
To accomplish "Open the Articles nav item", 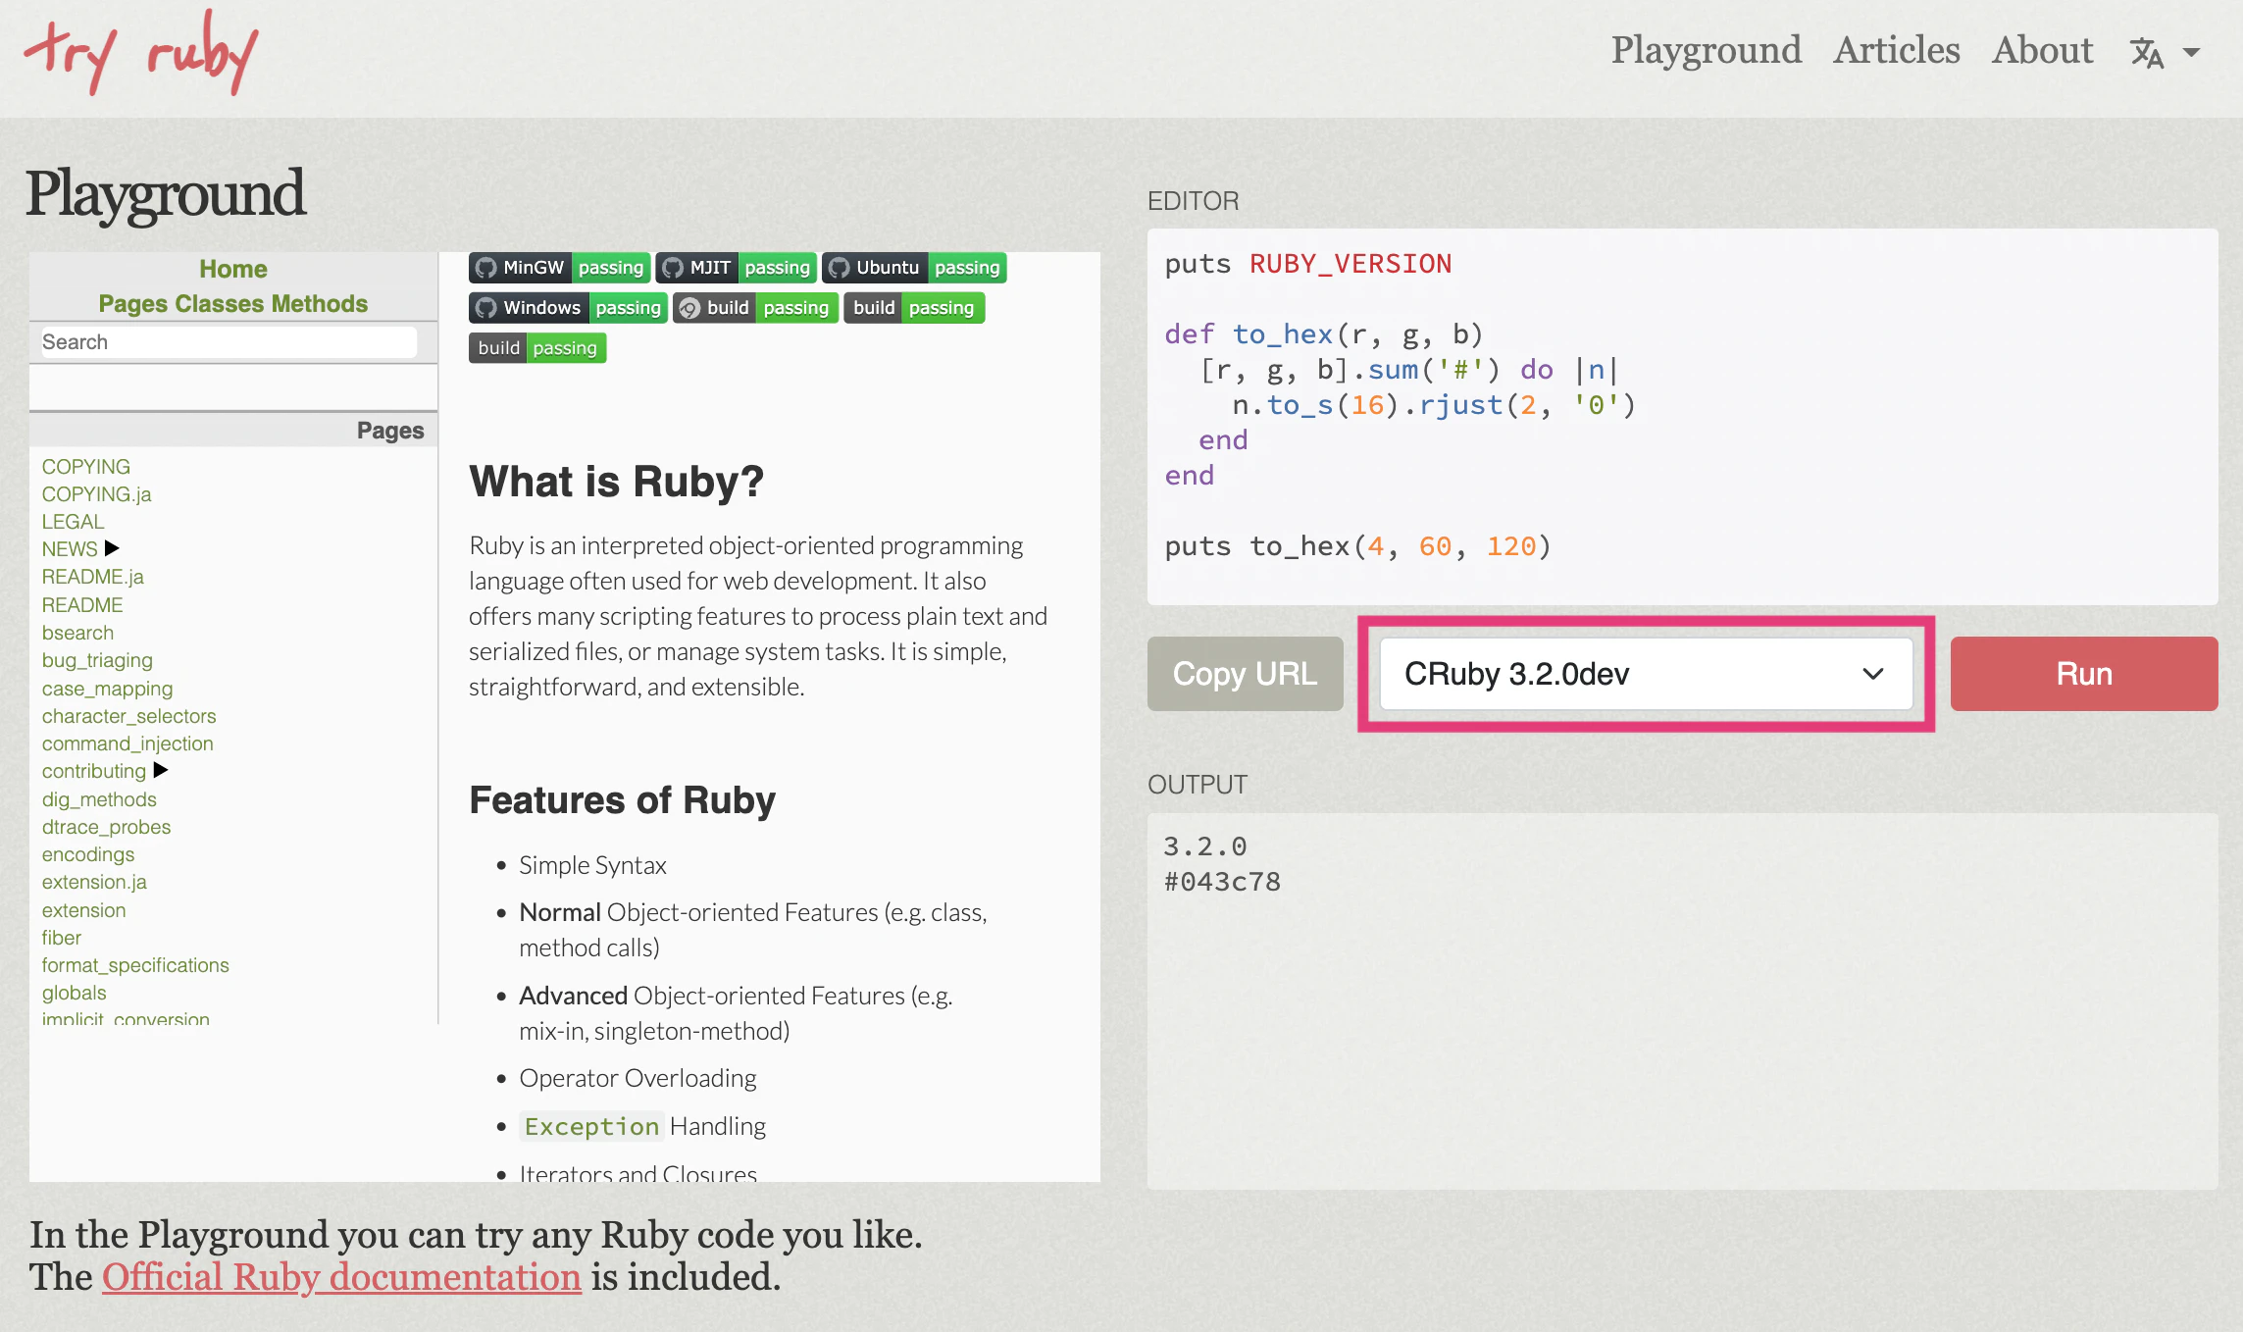I will [x=1896, y=50].
